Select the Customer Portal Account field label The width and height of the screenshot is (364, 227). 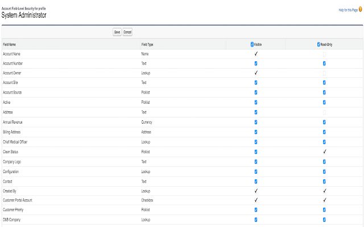(18, 200)
